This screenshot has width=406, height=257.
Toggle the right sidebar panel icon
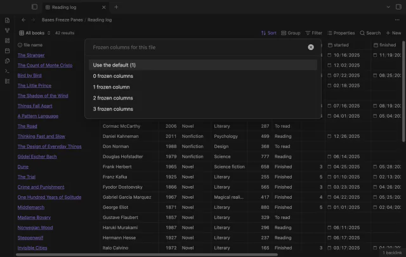(398, 7)
